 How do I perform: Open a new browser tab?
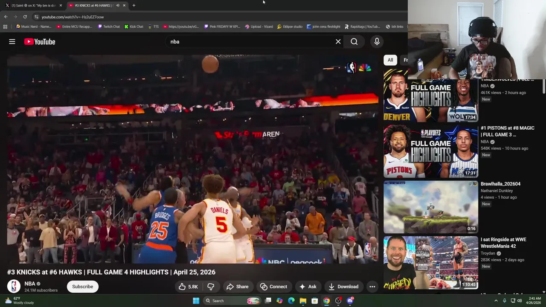point(134,5)
